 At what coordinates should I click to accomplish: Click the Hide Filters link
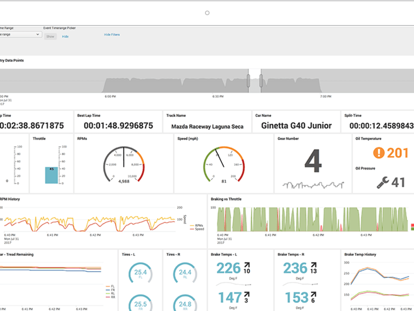[x=111, y=34]
